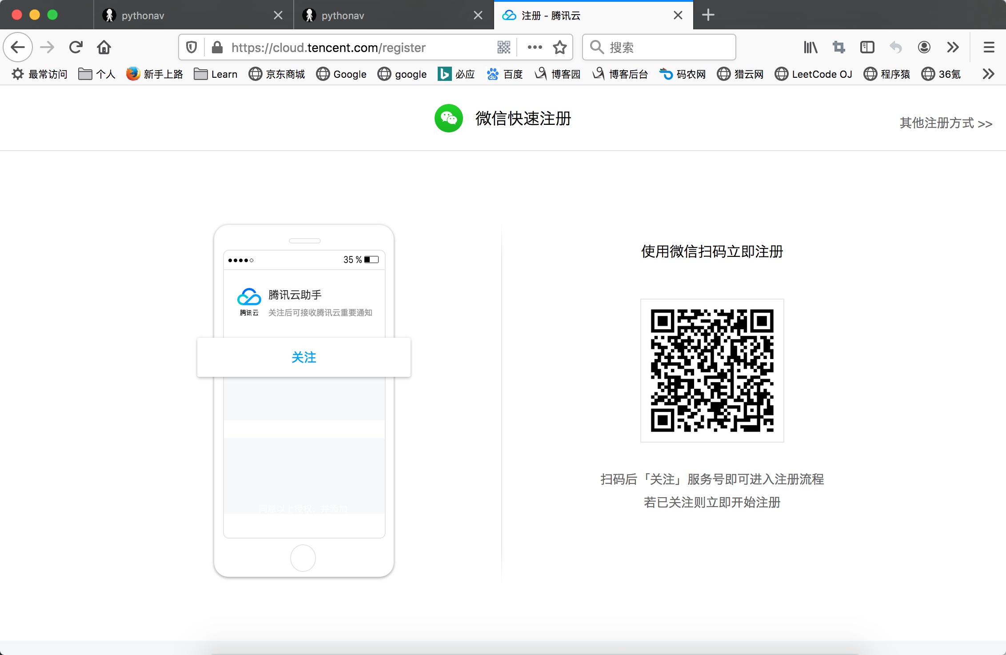Open the 博客后台 bookmark

(x=620, y=74)
